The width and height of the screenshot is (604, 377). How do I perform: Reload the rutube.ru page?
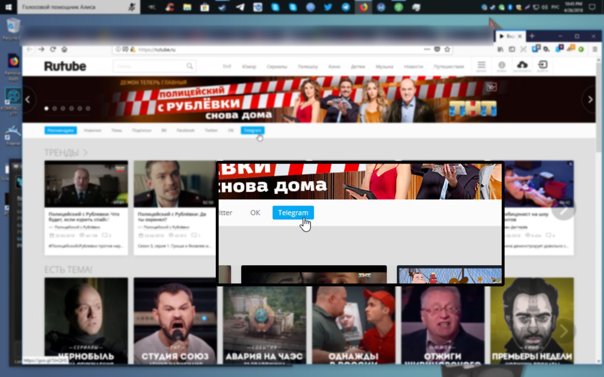53,49
